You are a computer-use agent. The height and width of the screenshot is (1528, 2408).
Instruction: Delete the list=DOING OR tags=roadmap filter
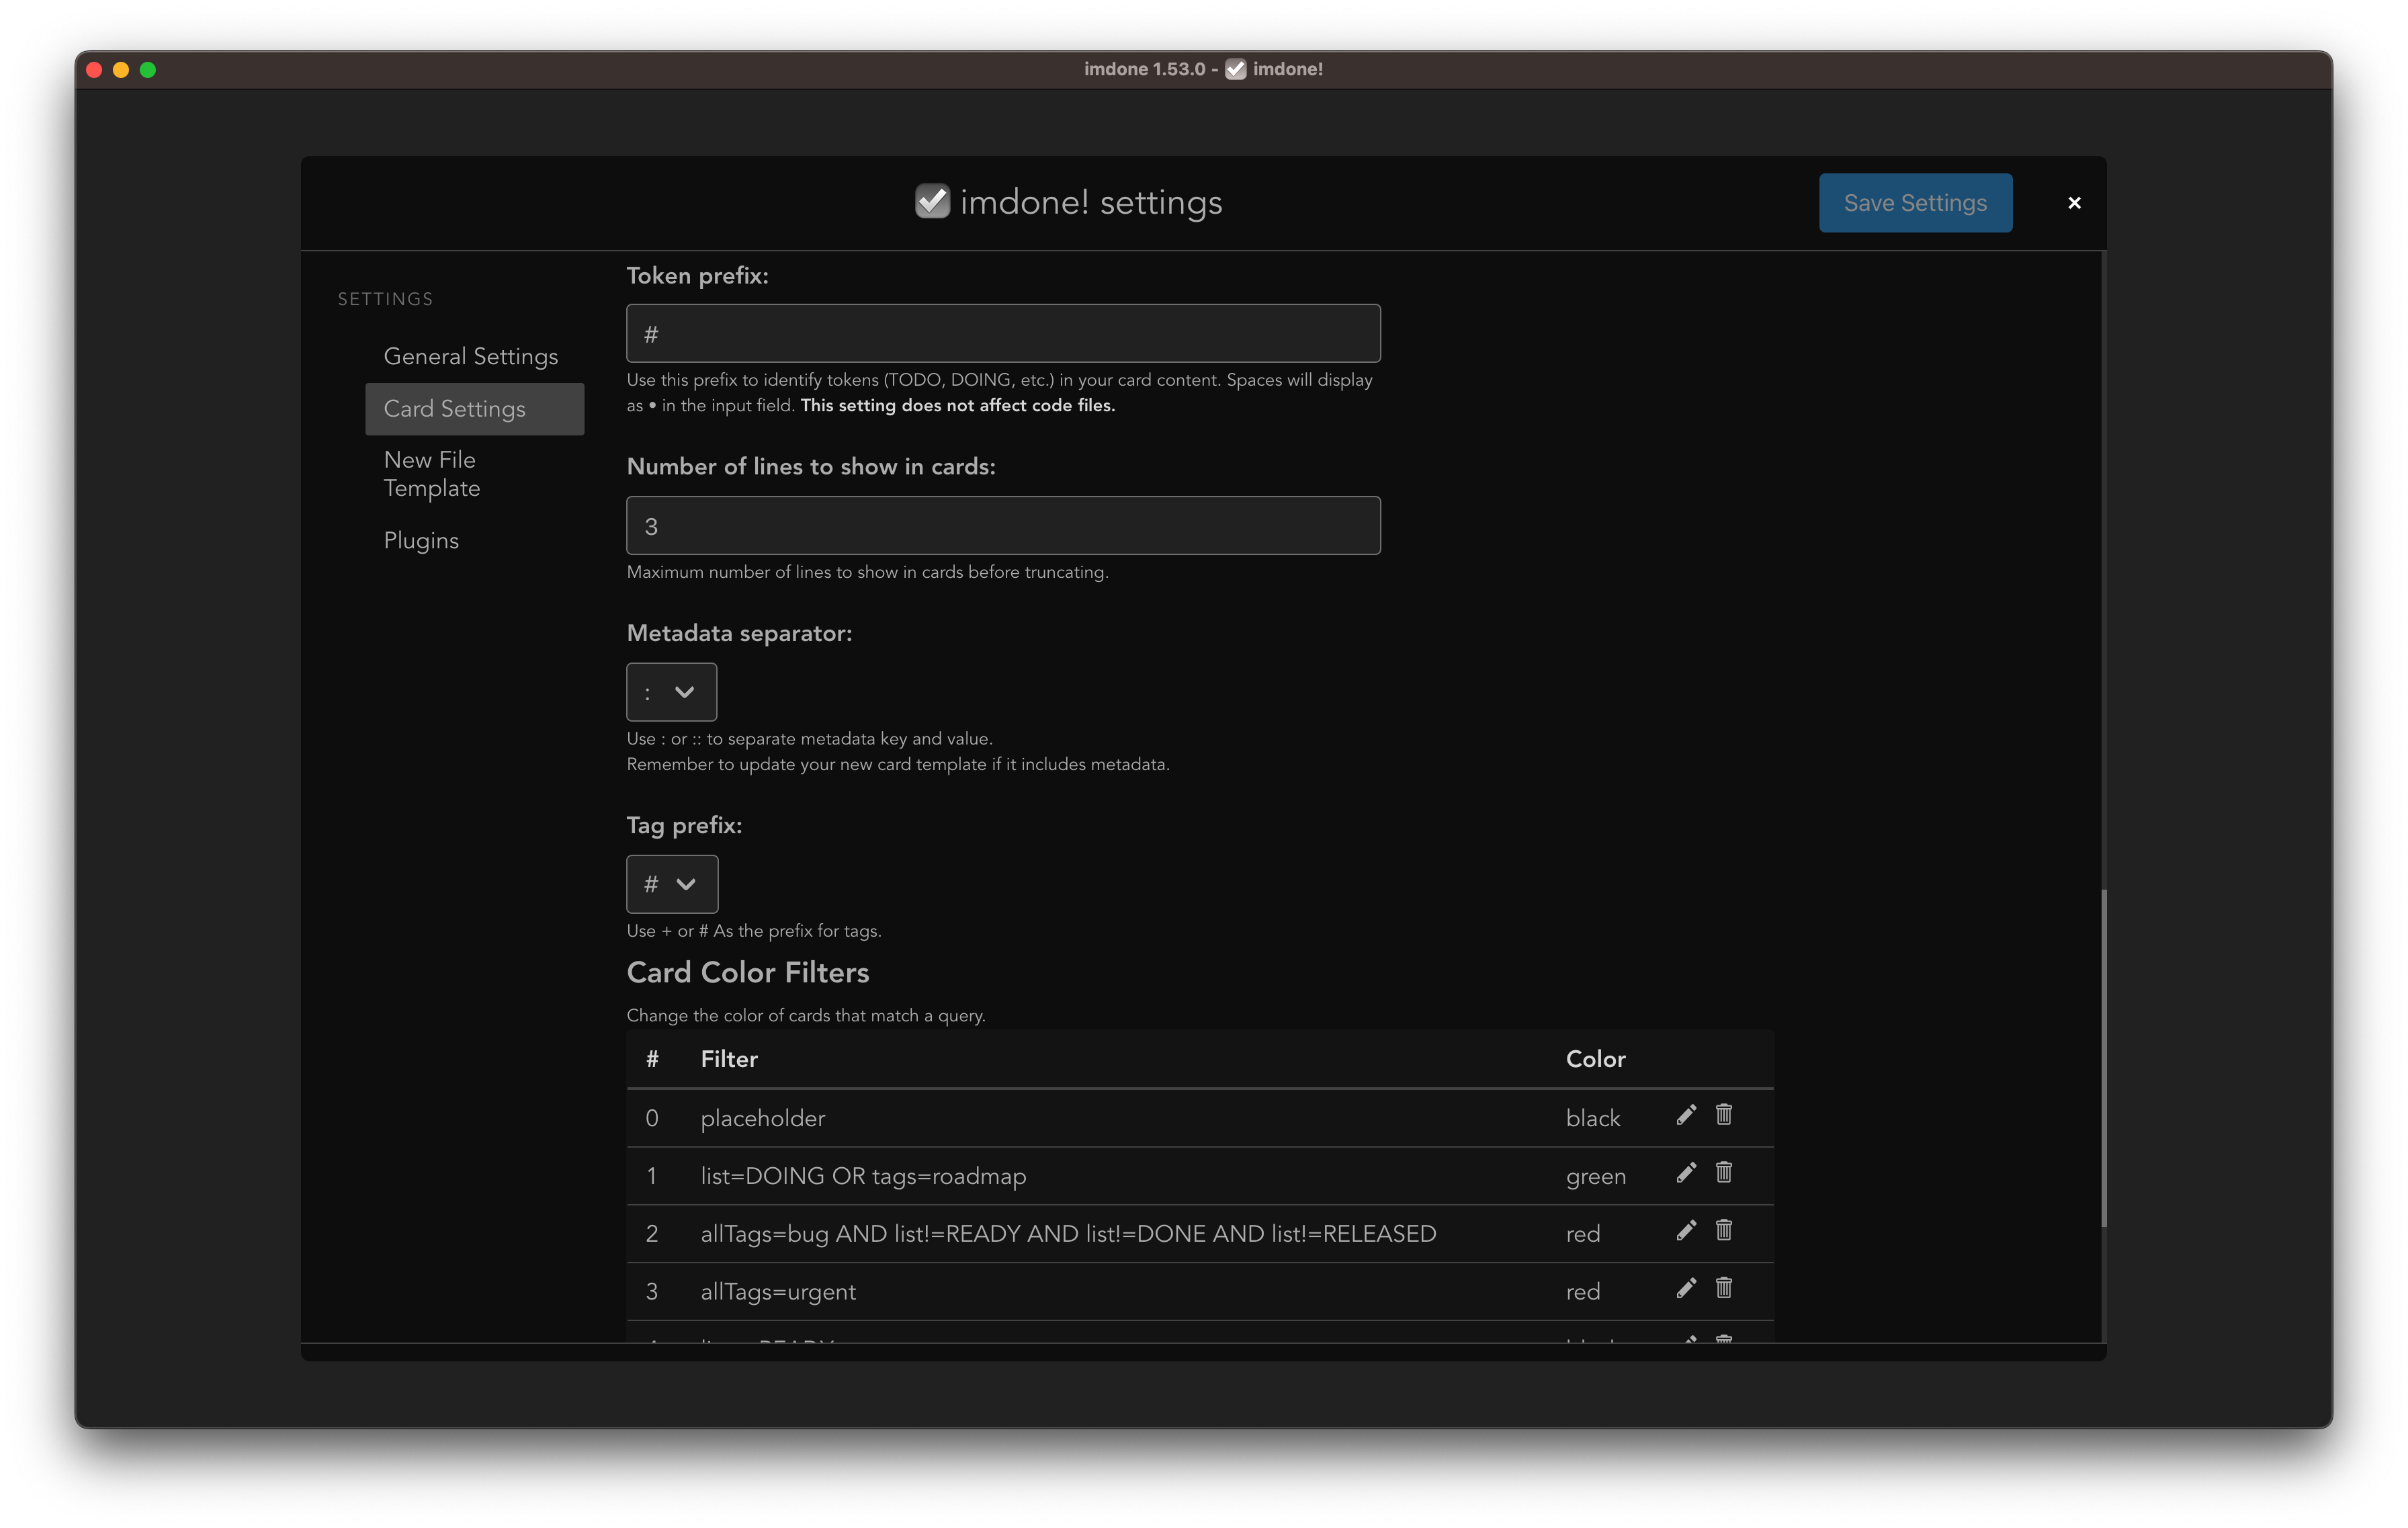(x=1724, y=1173)
